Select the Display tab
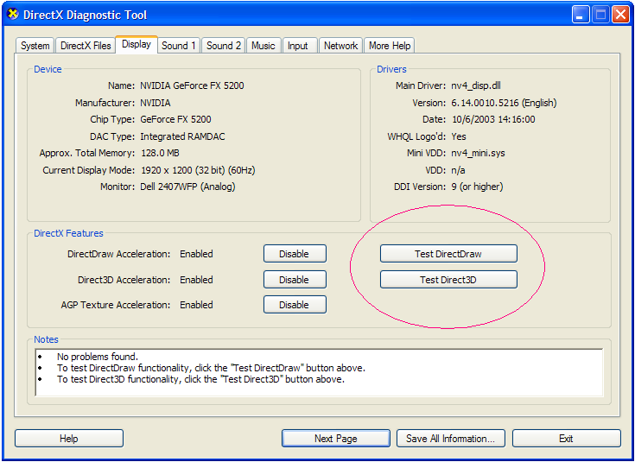This screenshot has width=635, height=462. coord(137,44)
